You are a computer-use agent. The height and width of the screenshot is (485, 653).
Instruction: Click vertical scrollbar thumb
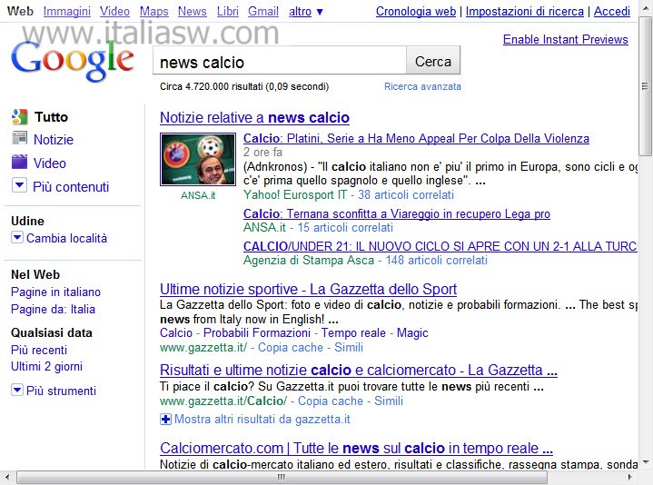click(645, 86)
